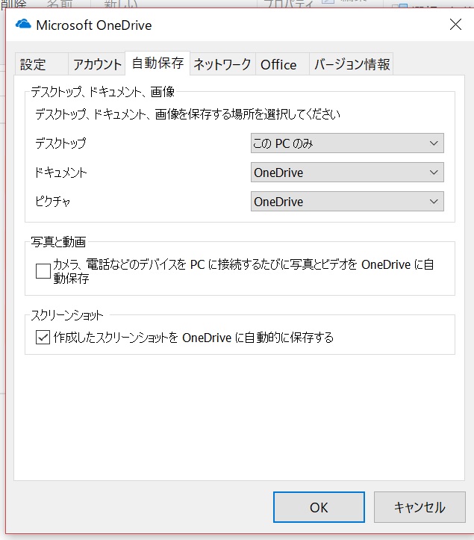The image size is (474, 540).
Task: Switch to the 設定 tab
Action: [x=33, y=64]
